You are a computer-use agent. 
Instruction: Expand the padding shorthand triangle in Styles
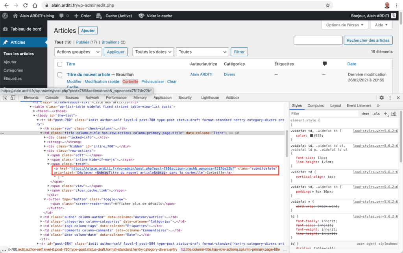coord(313,192)
